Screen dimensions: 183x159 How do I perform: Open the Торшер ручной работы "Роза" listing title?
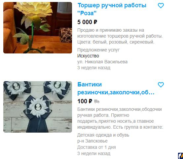112,9
